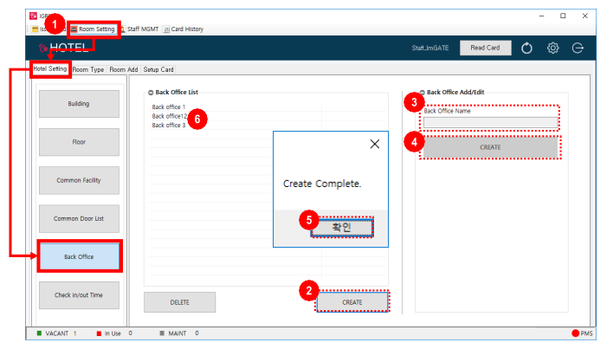This screenshot has width=607, height=349.
Task: Select the Building side button
Action: 79,104
